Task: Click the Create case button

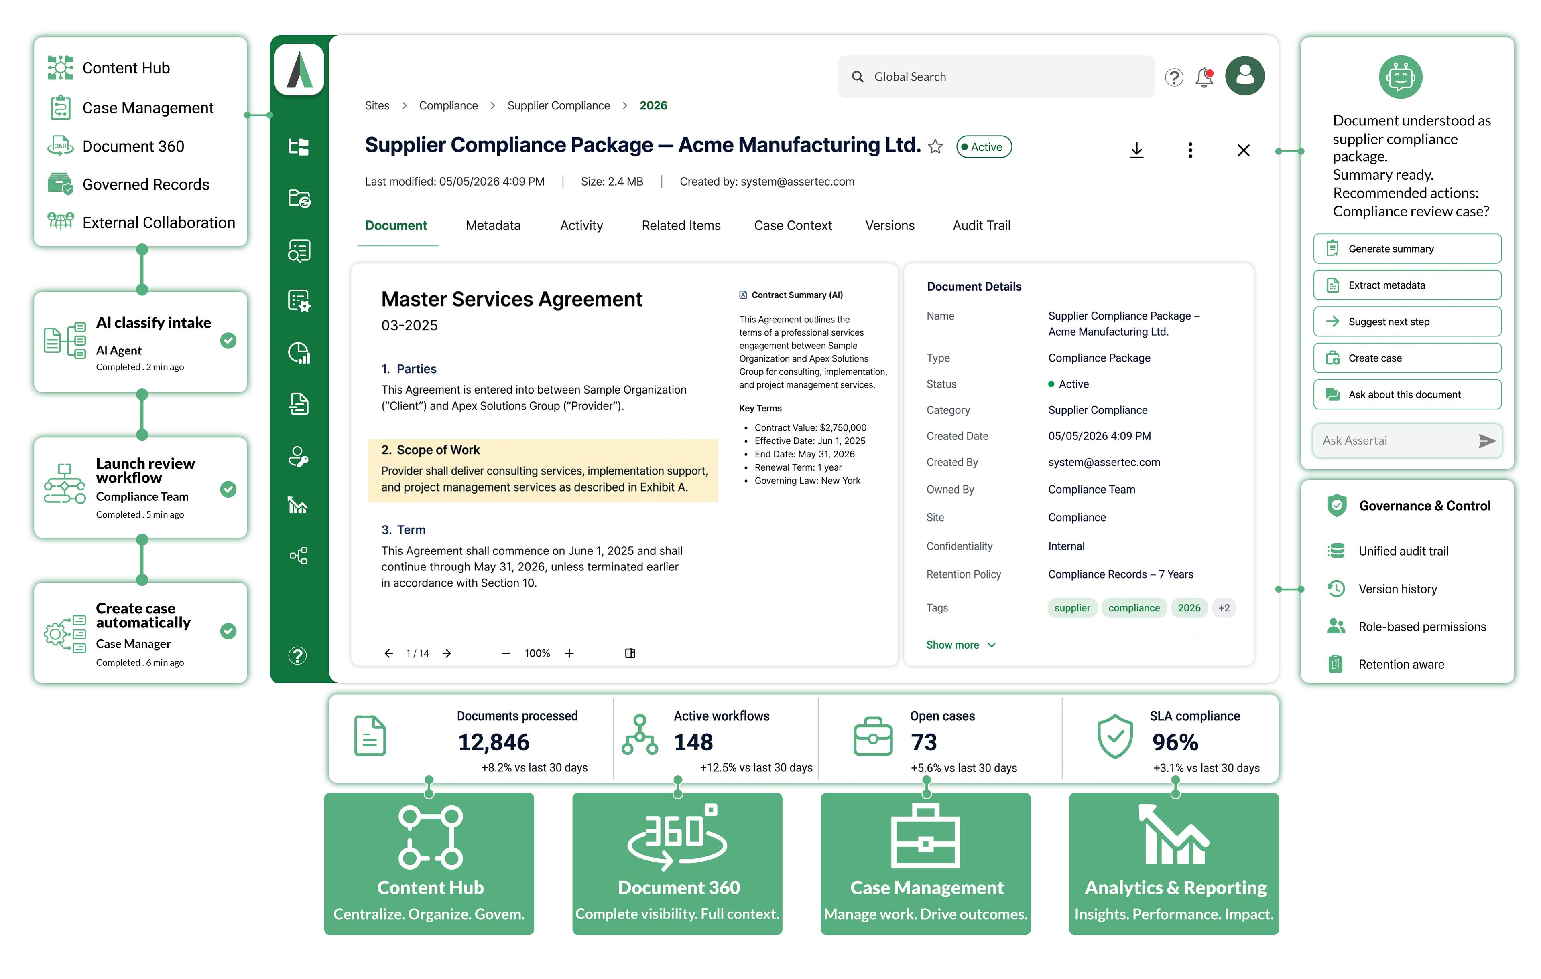Action: pos(1407,358)
